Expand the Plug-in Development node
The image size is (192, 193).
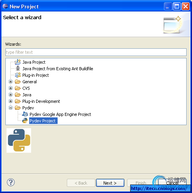tap(11, 101)
